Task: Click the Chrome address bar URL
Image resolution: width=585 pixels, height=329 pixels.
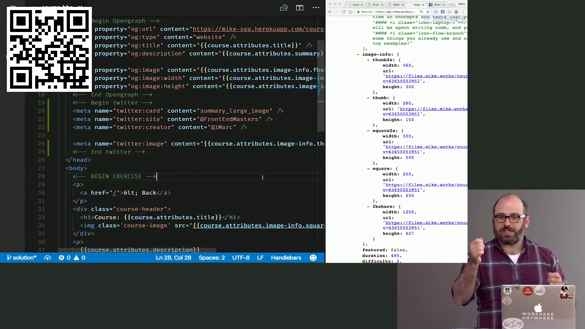Action: click(395, 12)
